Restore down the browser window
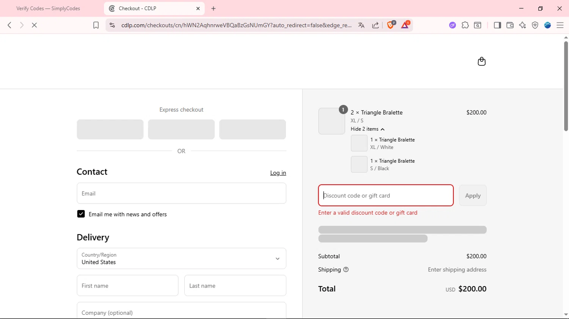Screen dimensions: 569x319 click(x=540, y=8)
